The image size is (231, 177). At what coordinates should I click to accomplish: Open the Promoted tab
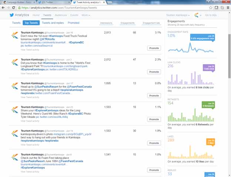click(74, 23)
